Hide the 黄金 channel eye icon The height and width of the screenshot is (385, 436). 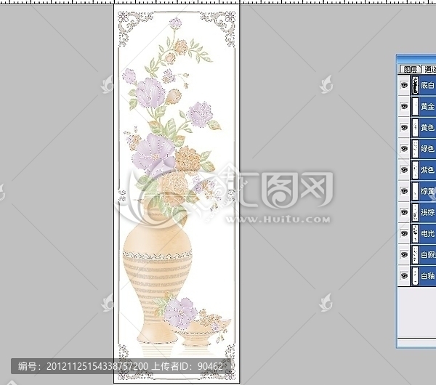(x=404, y=106)
